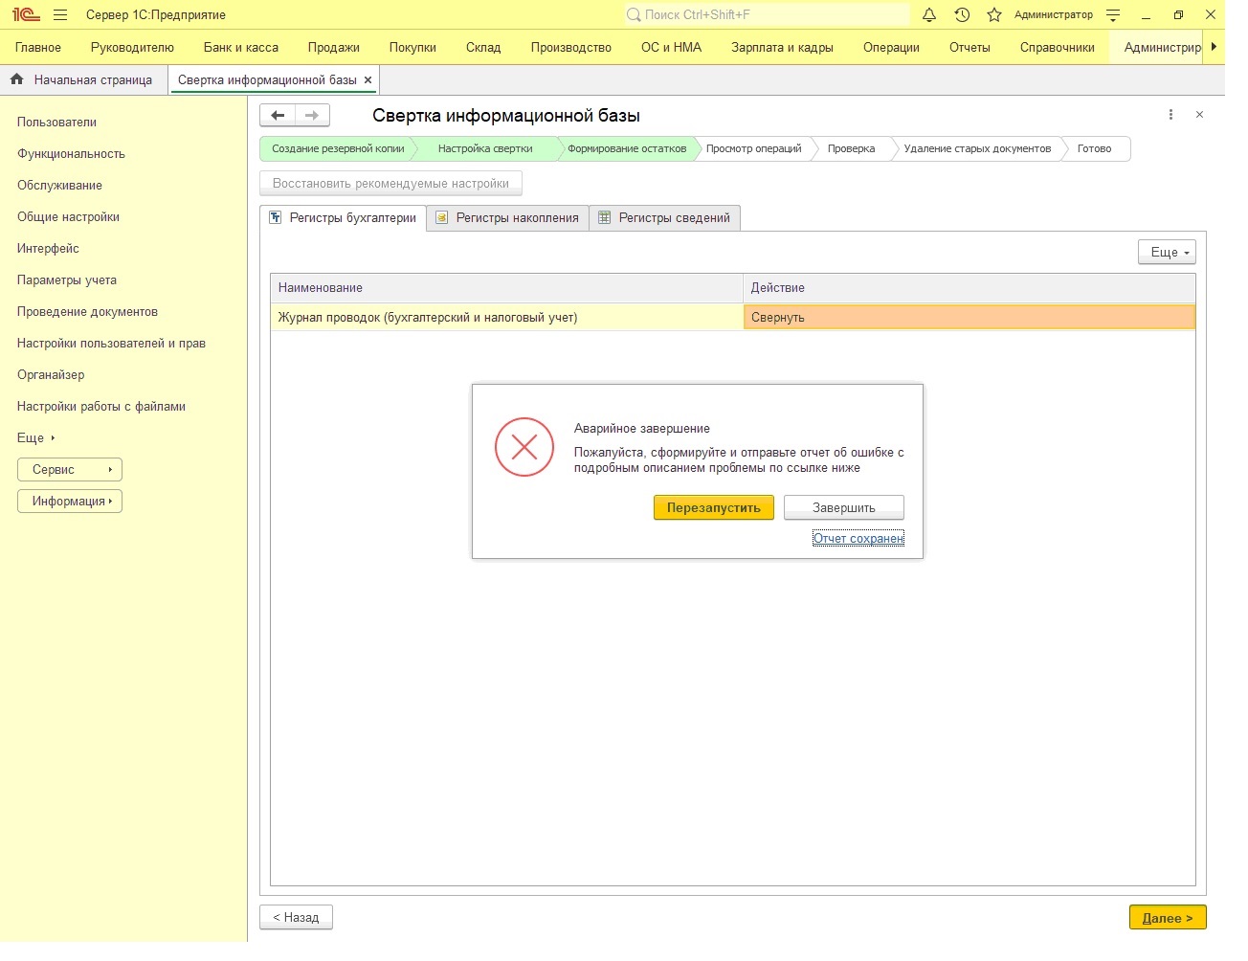Switch to the Начальная страница tab
This screenshot has width=1248, height=961.
(83, 80)
